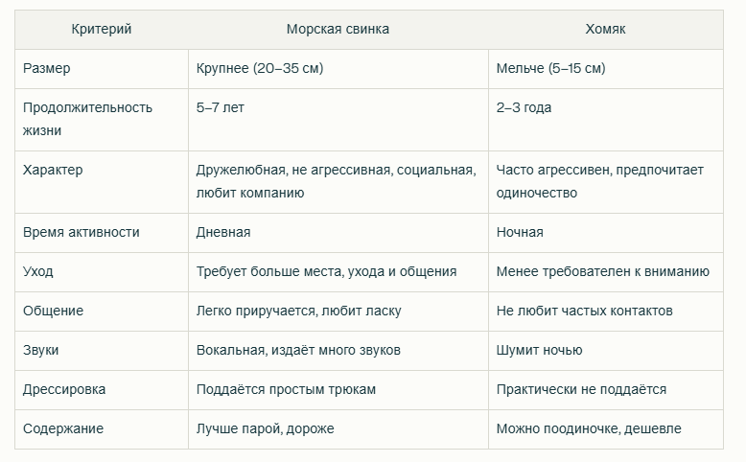The width and height of the screenshot is (746, 462).
Task: Click the 'Критерий' column header
Action: point(102,30)
